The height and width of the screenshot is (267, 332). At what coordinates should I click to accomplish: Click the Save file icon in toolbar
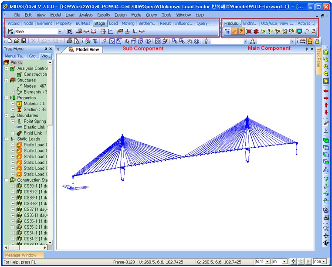[x=23, y=41]
